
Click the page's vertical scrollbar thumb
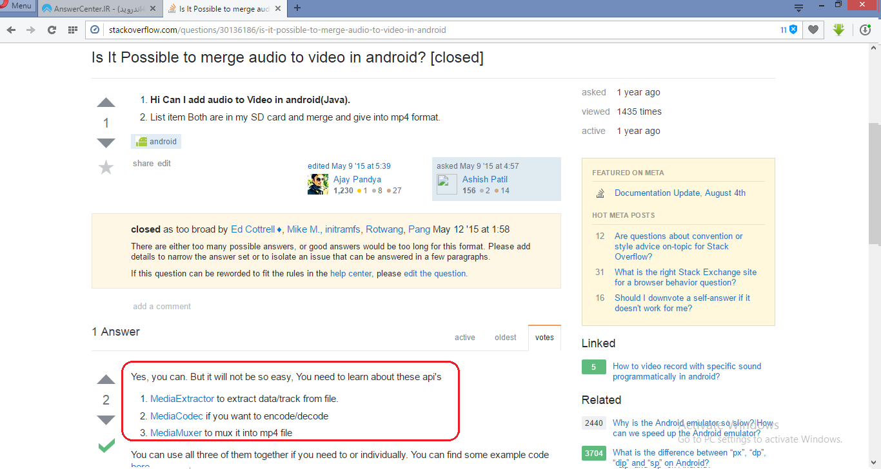click(x=874, y=184)
